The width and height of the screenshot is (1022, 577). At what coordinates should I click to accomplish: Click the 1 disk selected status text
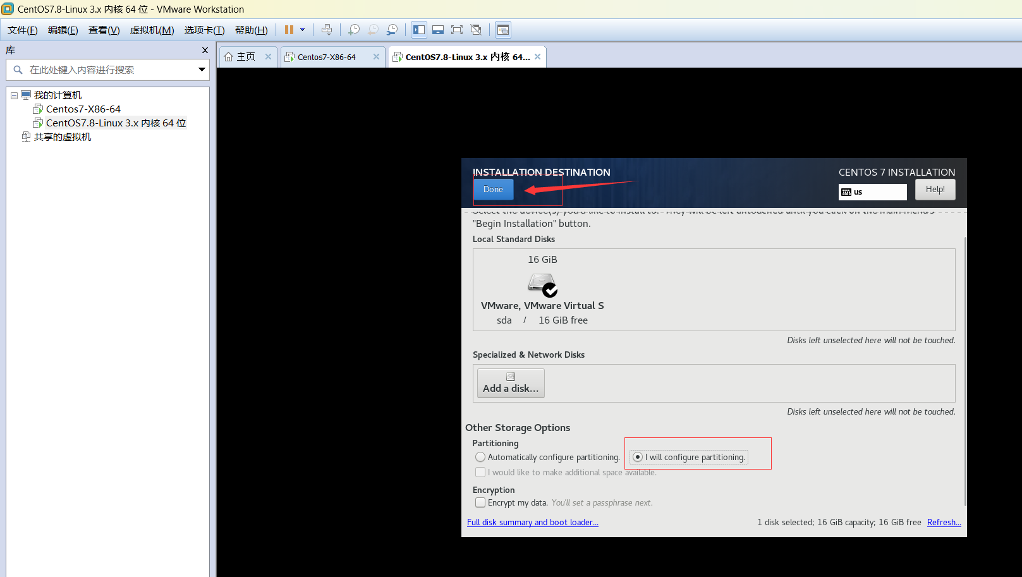coord(839,522)
